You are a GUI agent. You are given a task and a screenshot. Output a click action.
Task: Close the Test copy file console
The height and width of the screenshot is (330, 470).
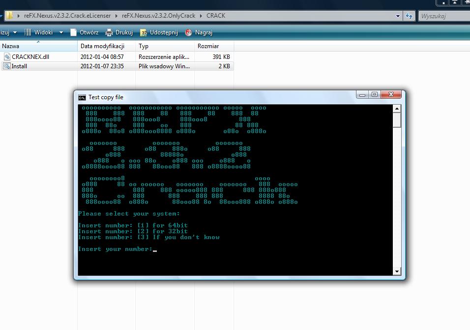[391, 95]
